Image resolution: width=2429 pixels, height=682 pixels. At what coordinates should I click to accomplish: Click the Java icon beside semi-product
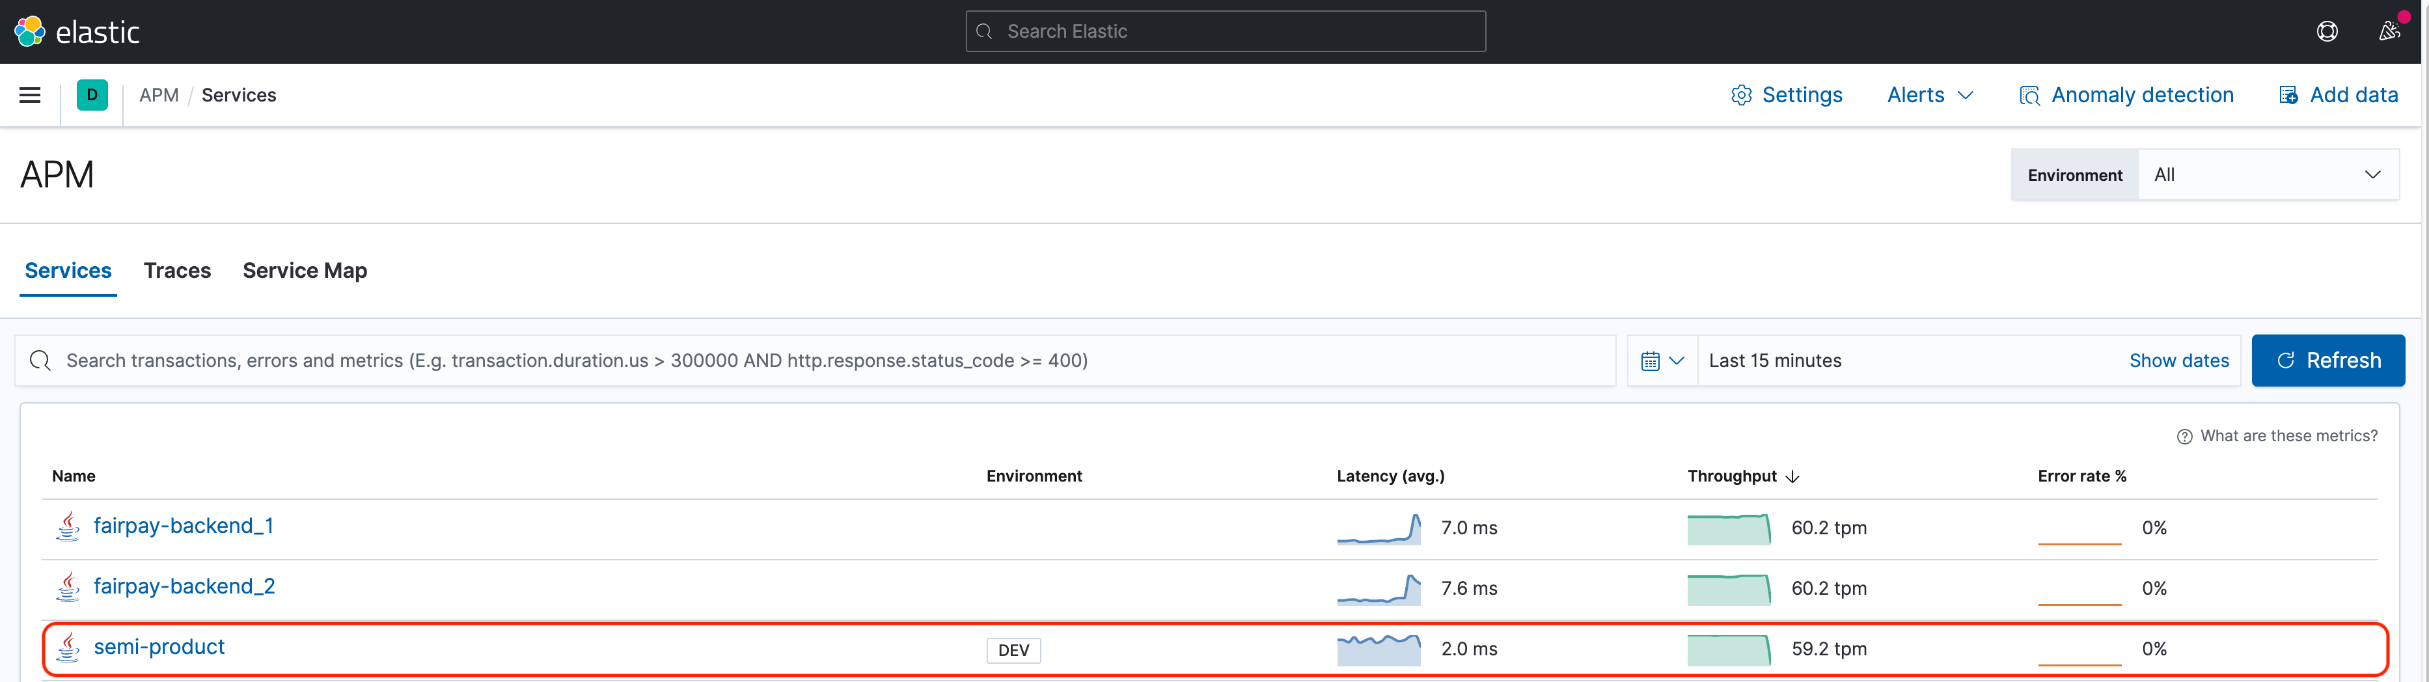tap(68, 647)
